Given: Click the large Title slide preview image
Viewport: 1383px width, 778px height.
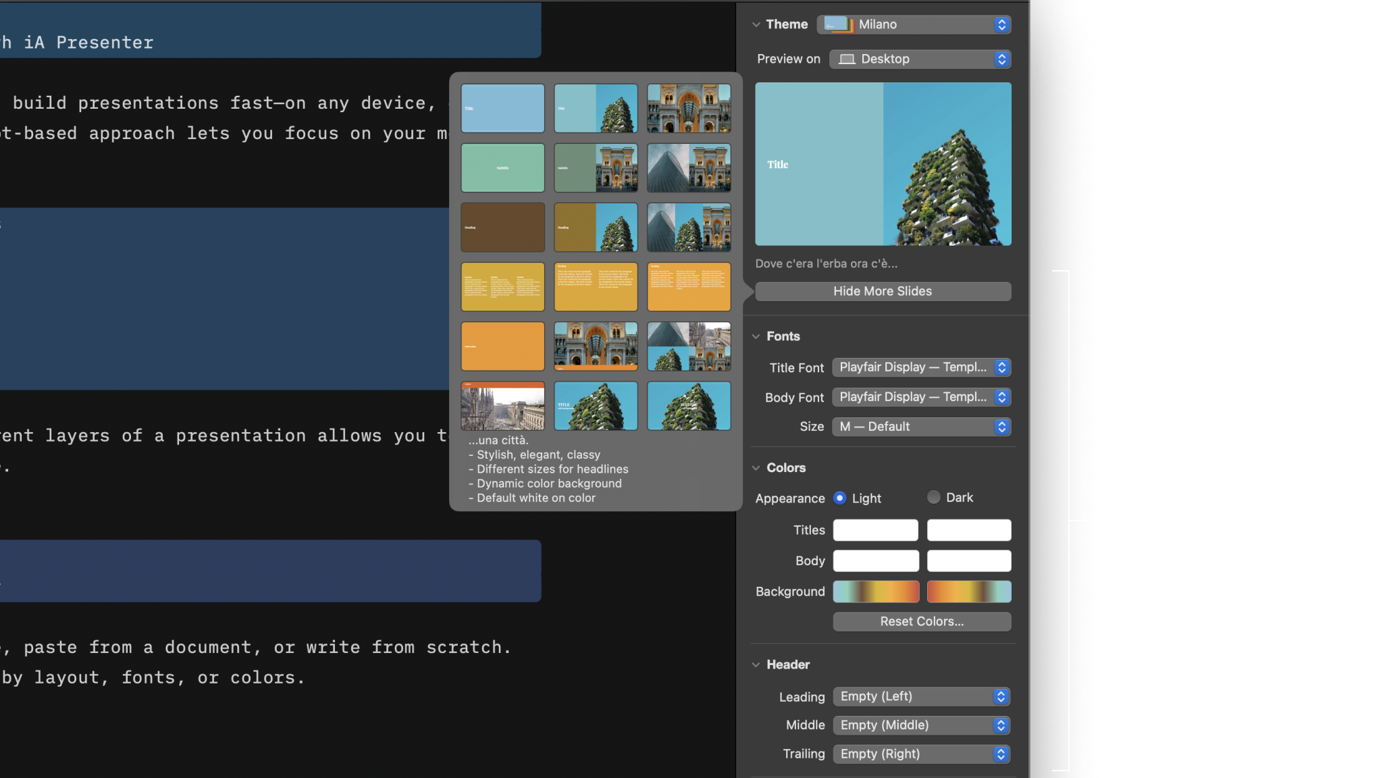Looking at the screenshot, I should tap(883, 164).
